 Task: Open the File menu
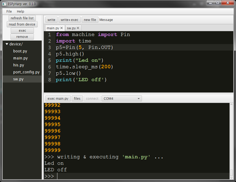click(x=9, y=12)
